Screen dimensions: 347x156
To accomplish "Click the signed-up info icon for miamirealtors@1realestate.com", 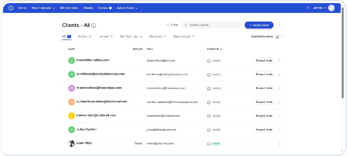I will pos(208,88).
